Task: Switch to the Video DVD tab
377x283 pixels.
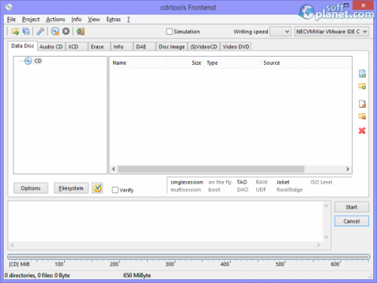Action: 236,47
